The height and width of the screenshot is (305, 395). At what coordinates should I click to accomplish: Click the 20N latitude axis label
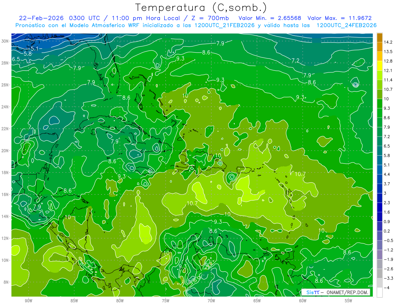6,151
